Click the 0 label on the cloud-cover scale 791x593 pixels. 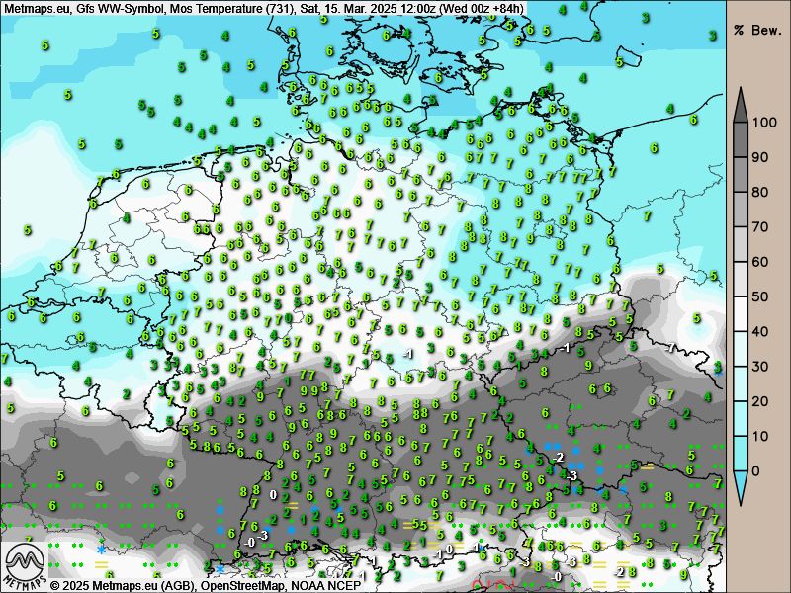click(757, 470)
